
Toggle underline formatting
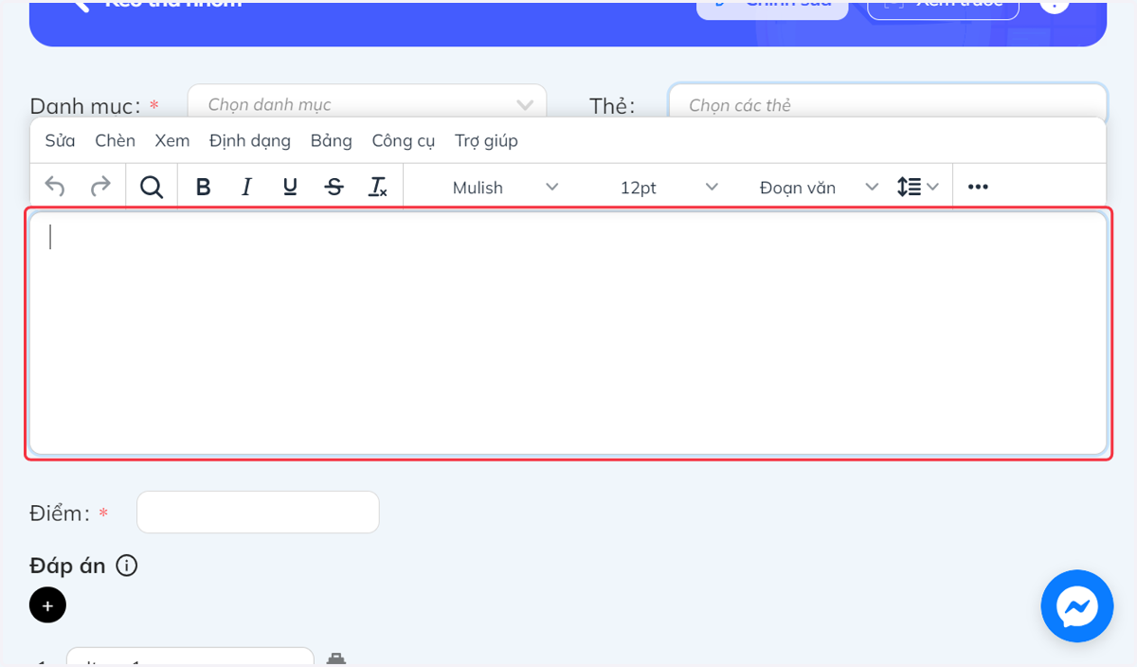click(290, 187)
